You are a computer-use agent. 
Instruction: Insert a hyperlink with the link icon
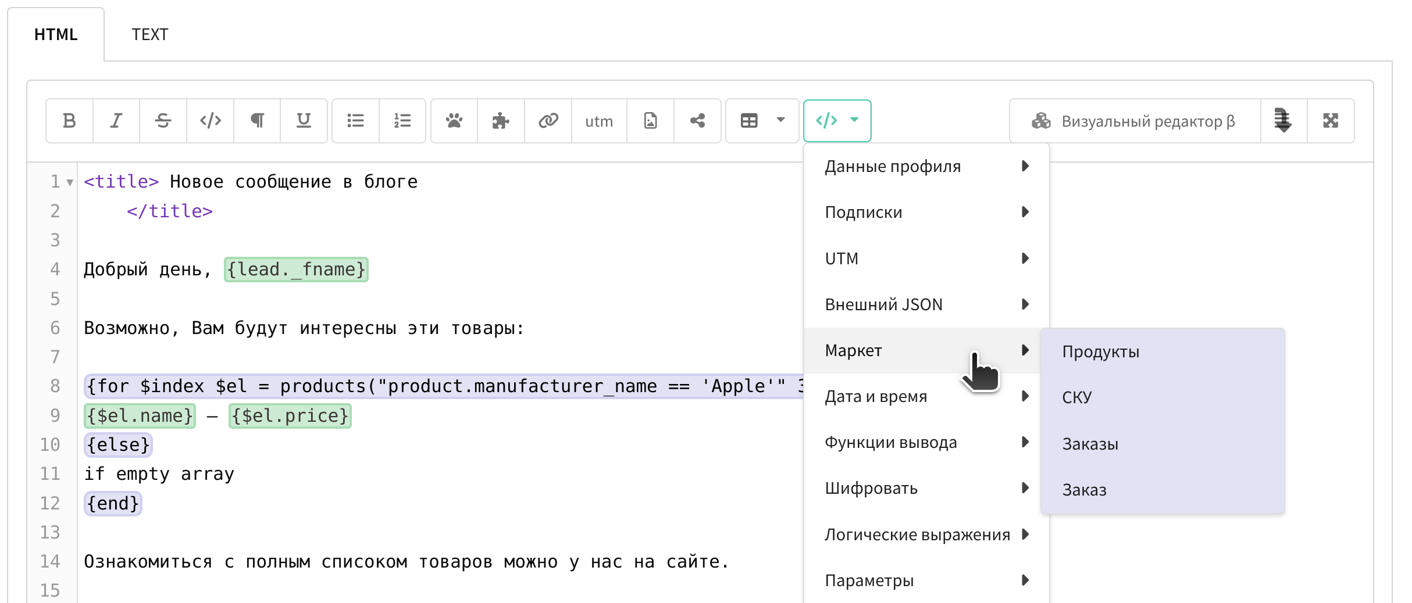[548, 121]
